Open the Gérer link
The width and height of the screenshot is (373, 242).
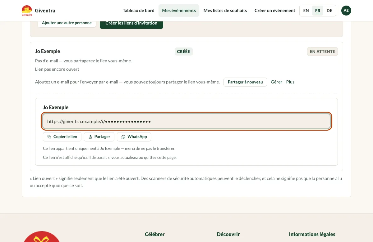coord(277,82)
